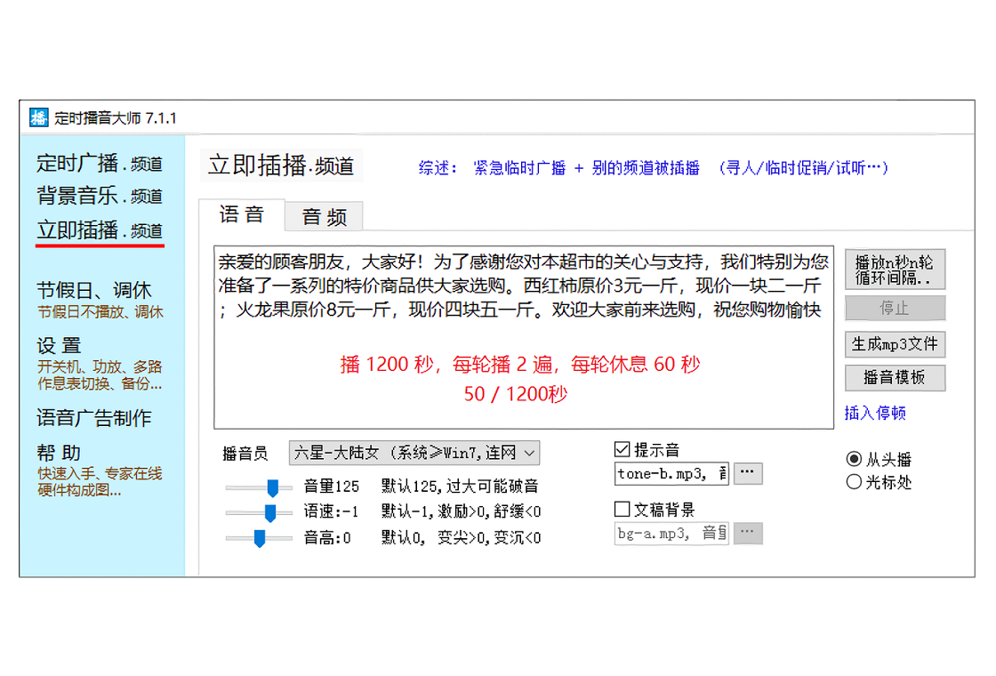Toggle the 文稿背景 checkbox
996x676 pixels.
pos(622,510)
